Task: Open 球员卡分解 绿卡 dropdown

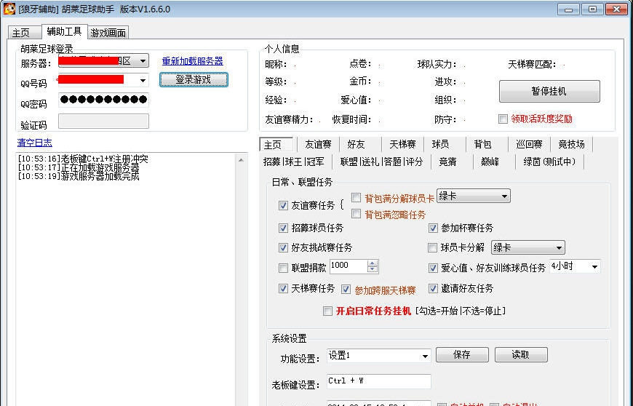Action: point(528,247)
